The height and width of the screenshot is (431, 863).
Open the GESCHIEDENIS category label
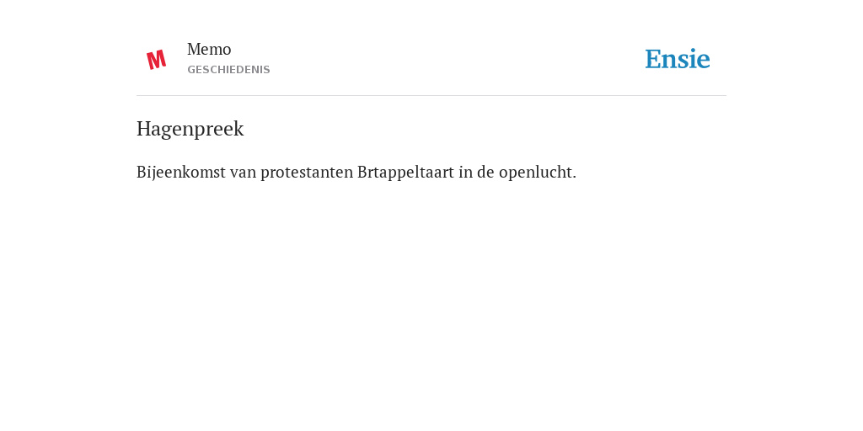click(x=228, y=70)
